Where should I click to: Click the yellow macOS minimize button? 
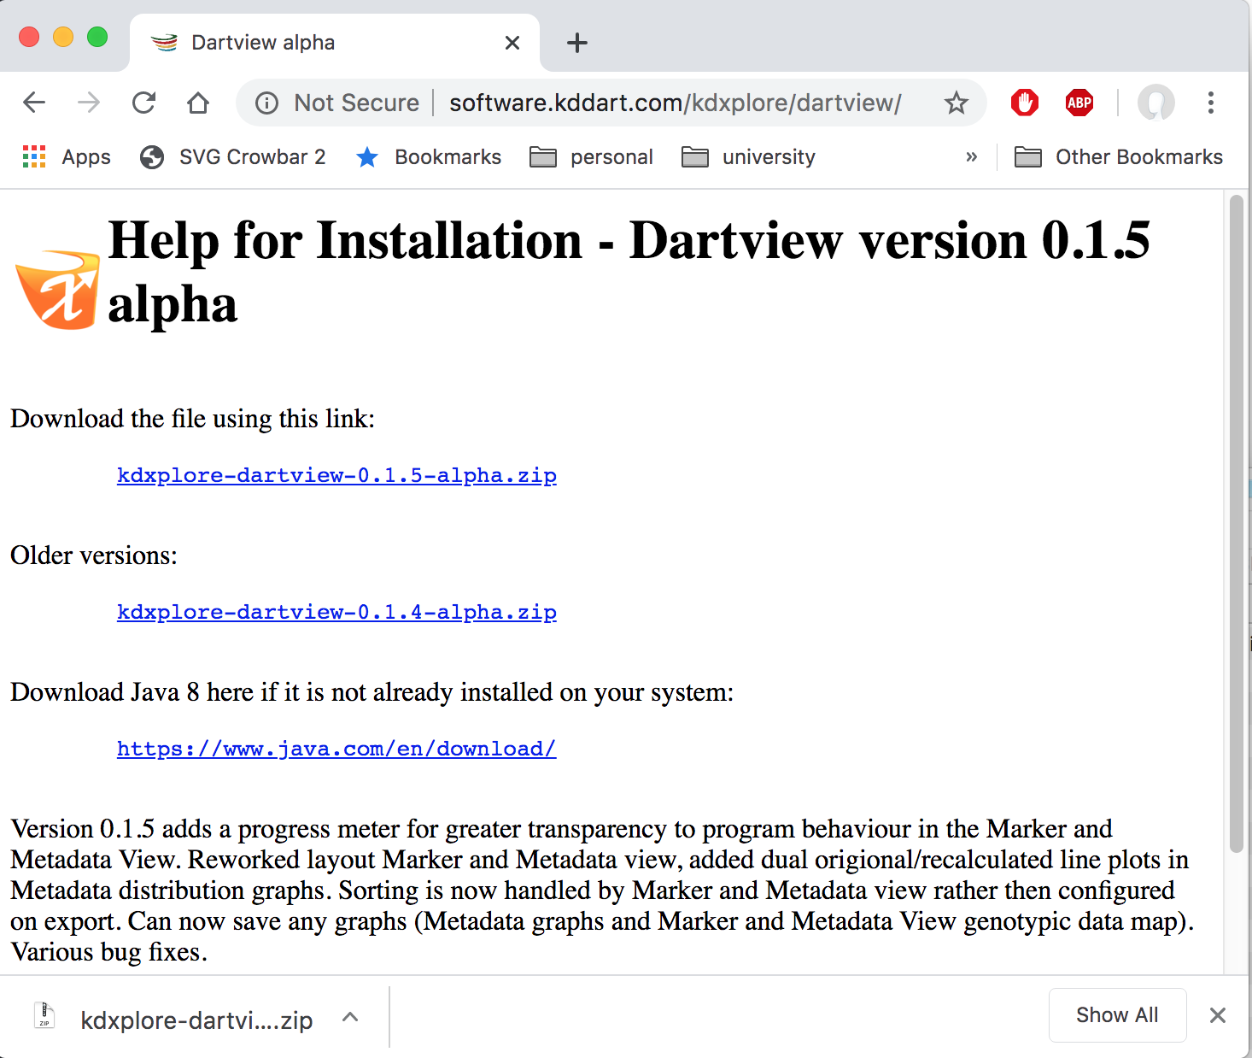tap(63, 37)
